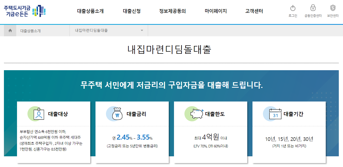Open the 고객센터 main menu
This screenshot has width=343, height=167.
click(x=254, y=11)
